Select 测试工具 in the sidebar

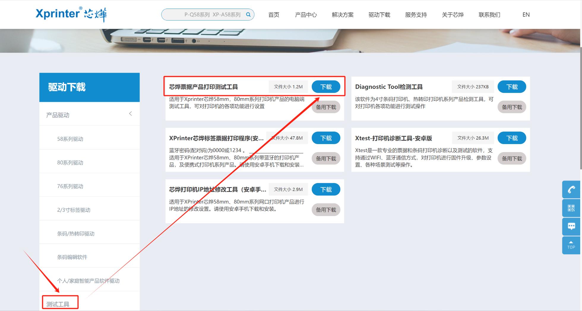(x=58, y=304)
